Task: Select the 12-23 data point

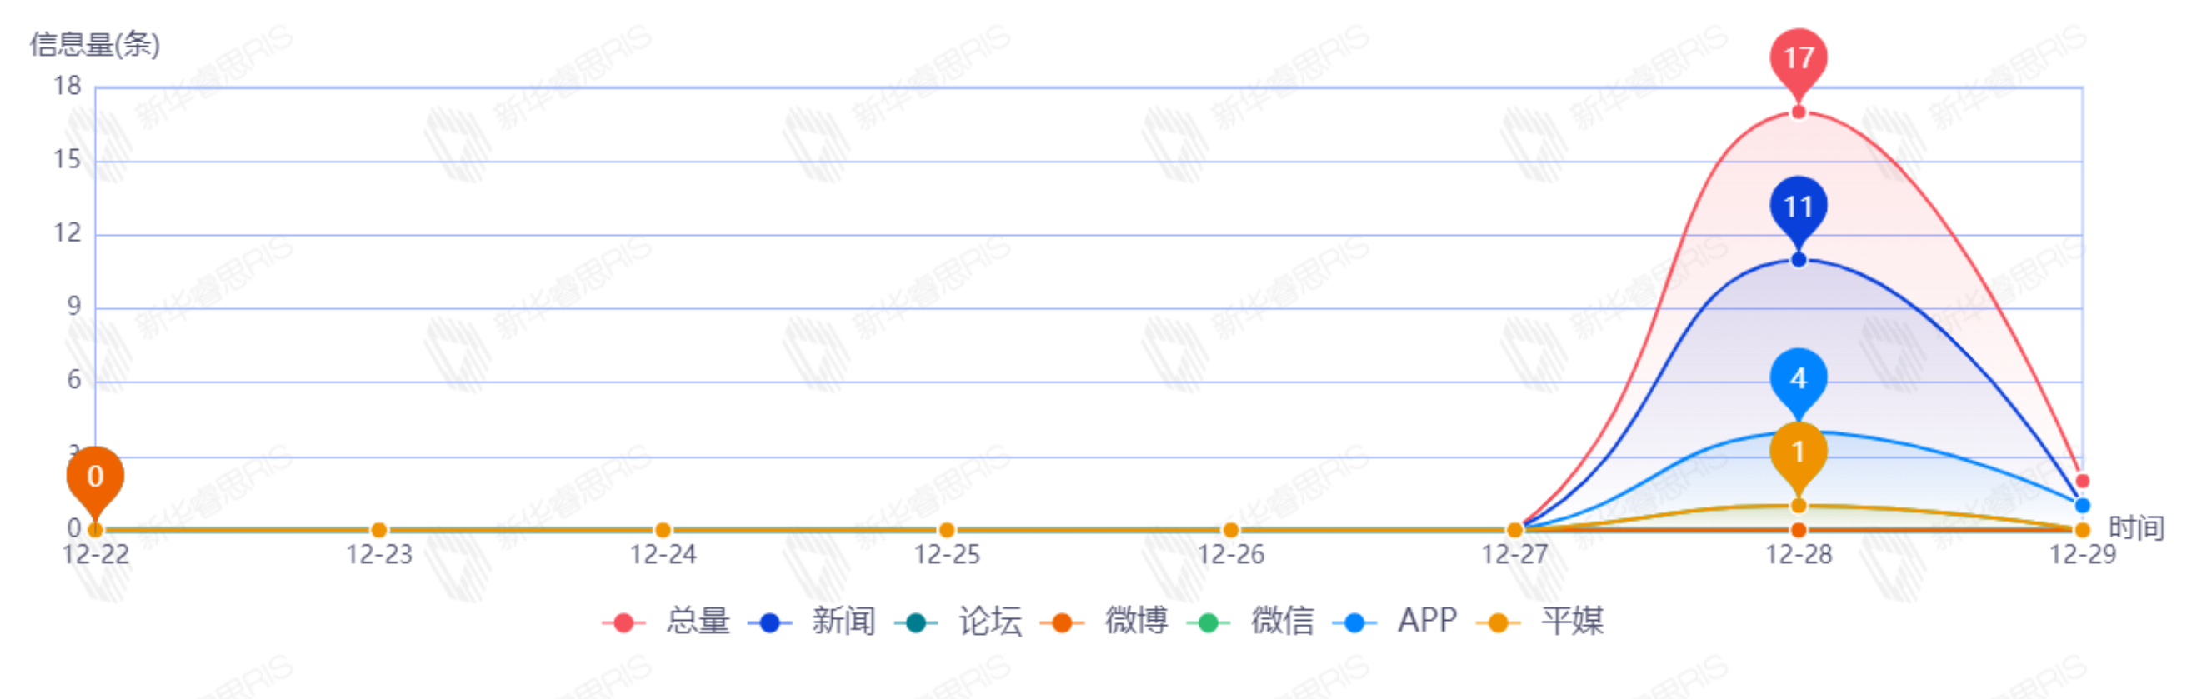Action: pyautogui.click(x=378, y=530)
